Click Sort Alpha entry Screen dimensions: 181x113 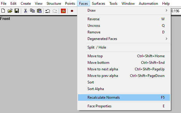[124, 89]
